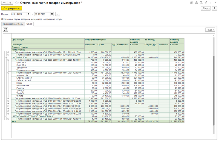This screenshot has height=141, width=219.
Task: Collapse ПРОФСОЮЗ РАБОТНИКОВ ПАО СБЕРБАНК group
Action: point(6,116)
